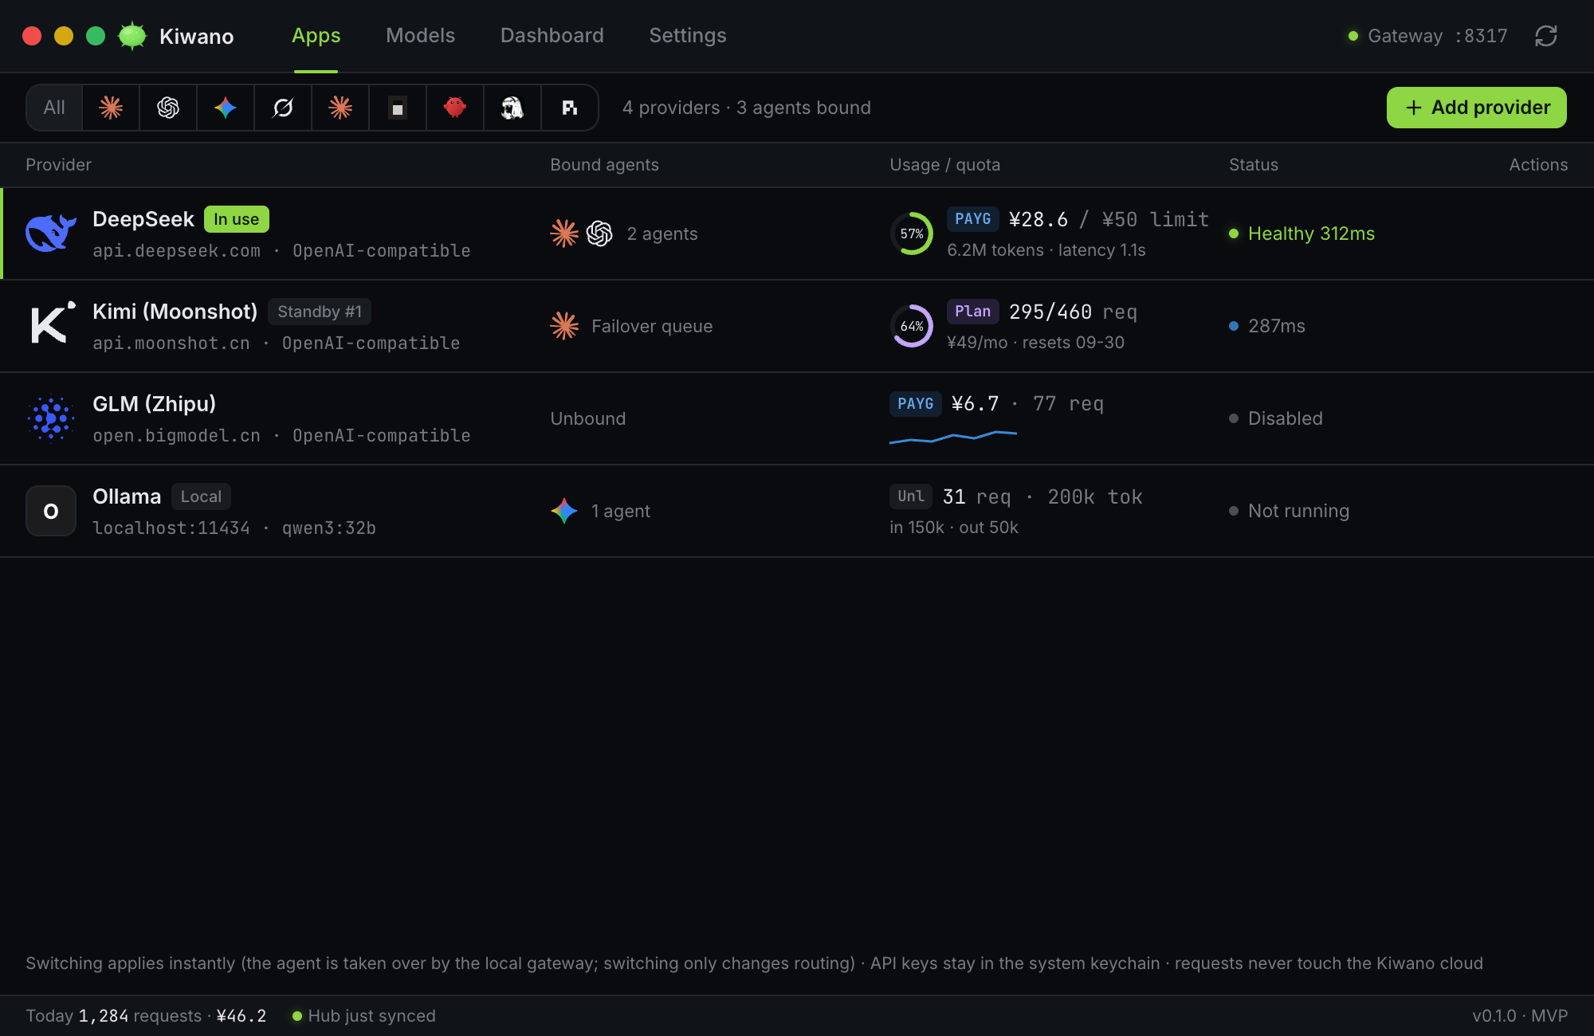Image resolution: width=1594 pixels, height=1036 pixels.
Task: Click localhost:11434 endpoint text
Action: (x=171, y=528)
